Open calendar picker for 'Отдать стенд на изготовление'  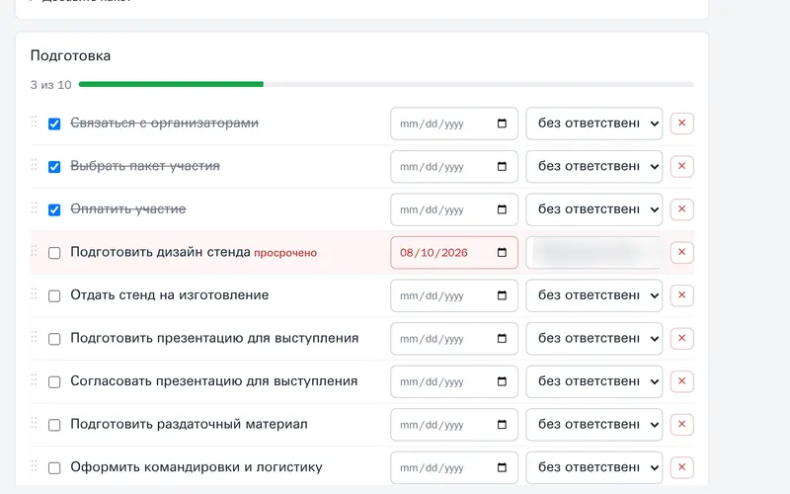coord(502,295)
